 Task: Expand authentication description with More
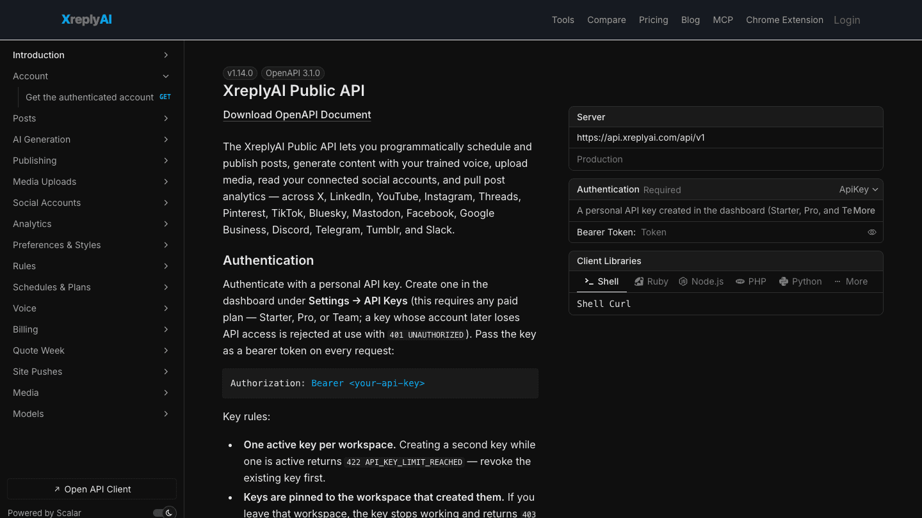[864, 210]
